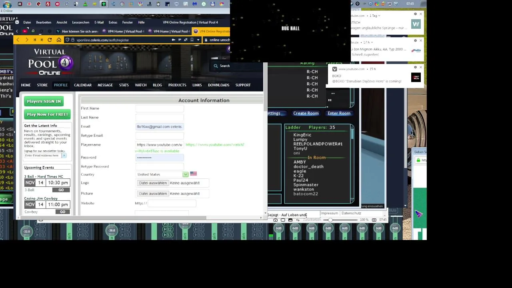
Task: Submit the newsletter email arrow button
Action: [64, 156]
